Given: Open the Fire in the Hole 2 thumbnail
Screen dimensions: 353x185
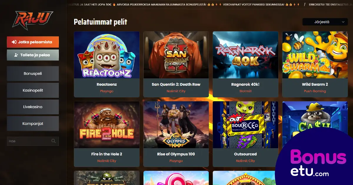Looking at the screenshot, I should [x=107, y=125].
